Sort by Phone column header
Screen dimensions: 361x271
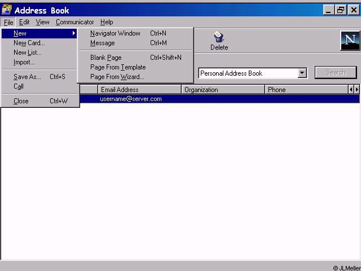(306, 89)
